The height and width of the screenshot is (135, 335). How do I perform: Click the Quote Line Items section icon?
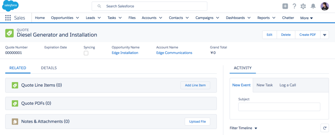point(15,85)
